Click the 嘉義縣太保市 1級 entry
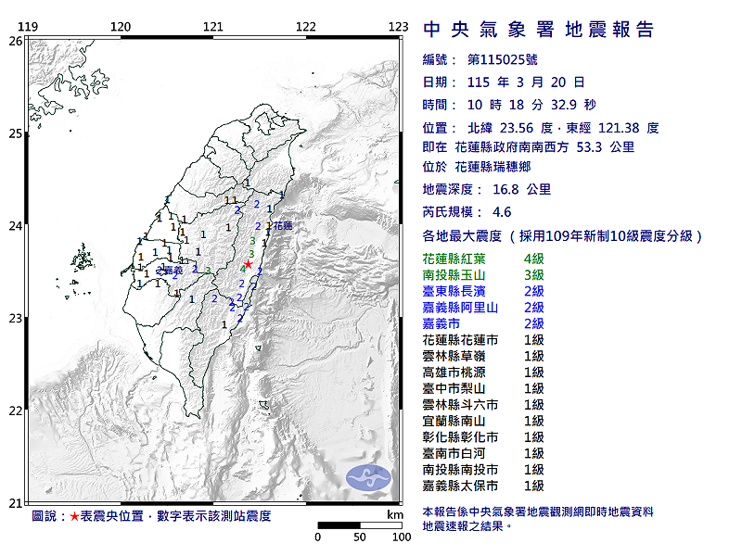The image size is (742, 556). tap(482, 486)
